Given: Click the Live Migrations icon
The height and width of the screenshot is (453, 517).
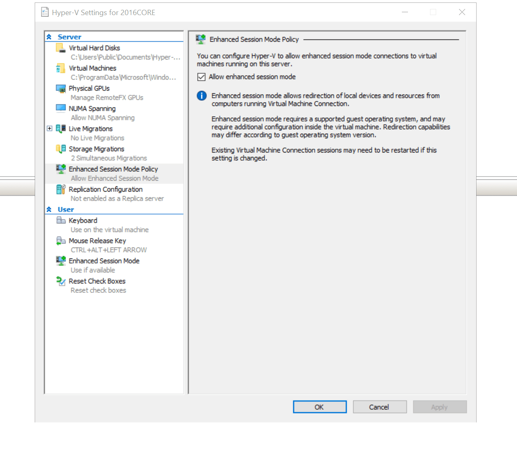Looking at the screenshot, I should (x=60, y=128).
